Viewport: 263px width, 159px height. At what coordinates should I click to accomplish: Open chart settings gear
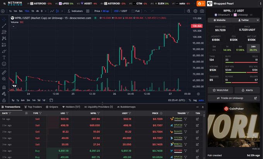click(x=195, y=11)
